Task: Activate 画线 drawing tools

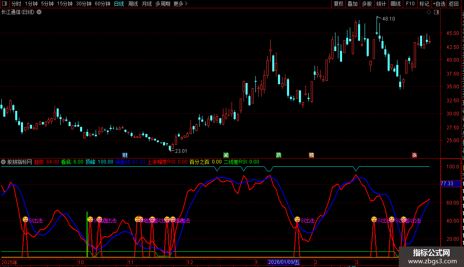Action: 396,4
